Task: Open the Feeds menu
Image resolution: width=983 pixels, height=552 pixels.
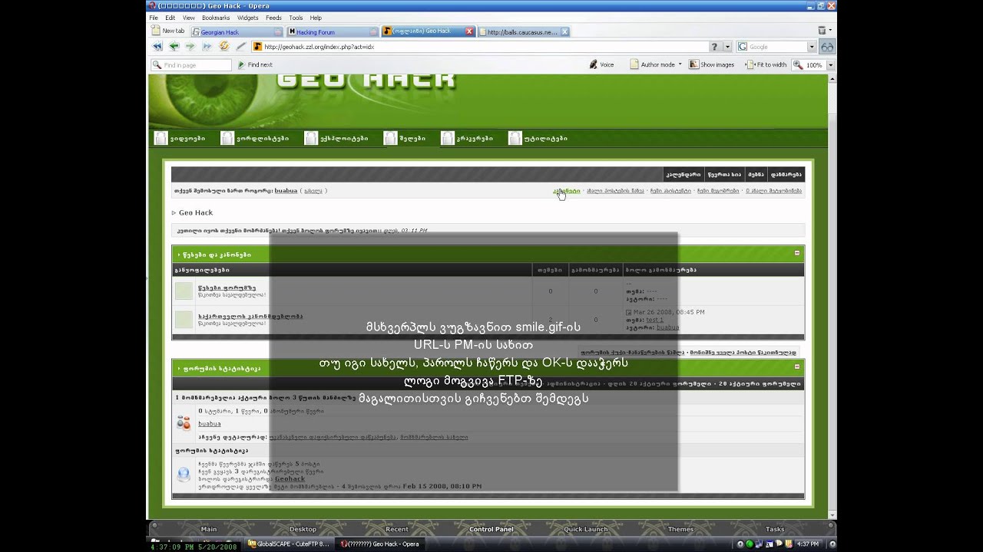Action: [x=273, y=18]
